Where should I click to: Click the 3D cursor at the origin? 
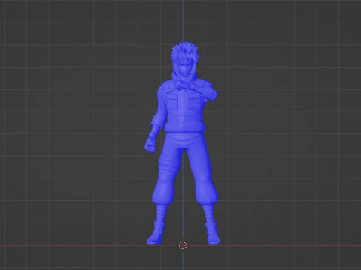(x=183, y=245)
